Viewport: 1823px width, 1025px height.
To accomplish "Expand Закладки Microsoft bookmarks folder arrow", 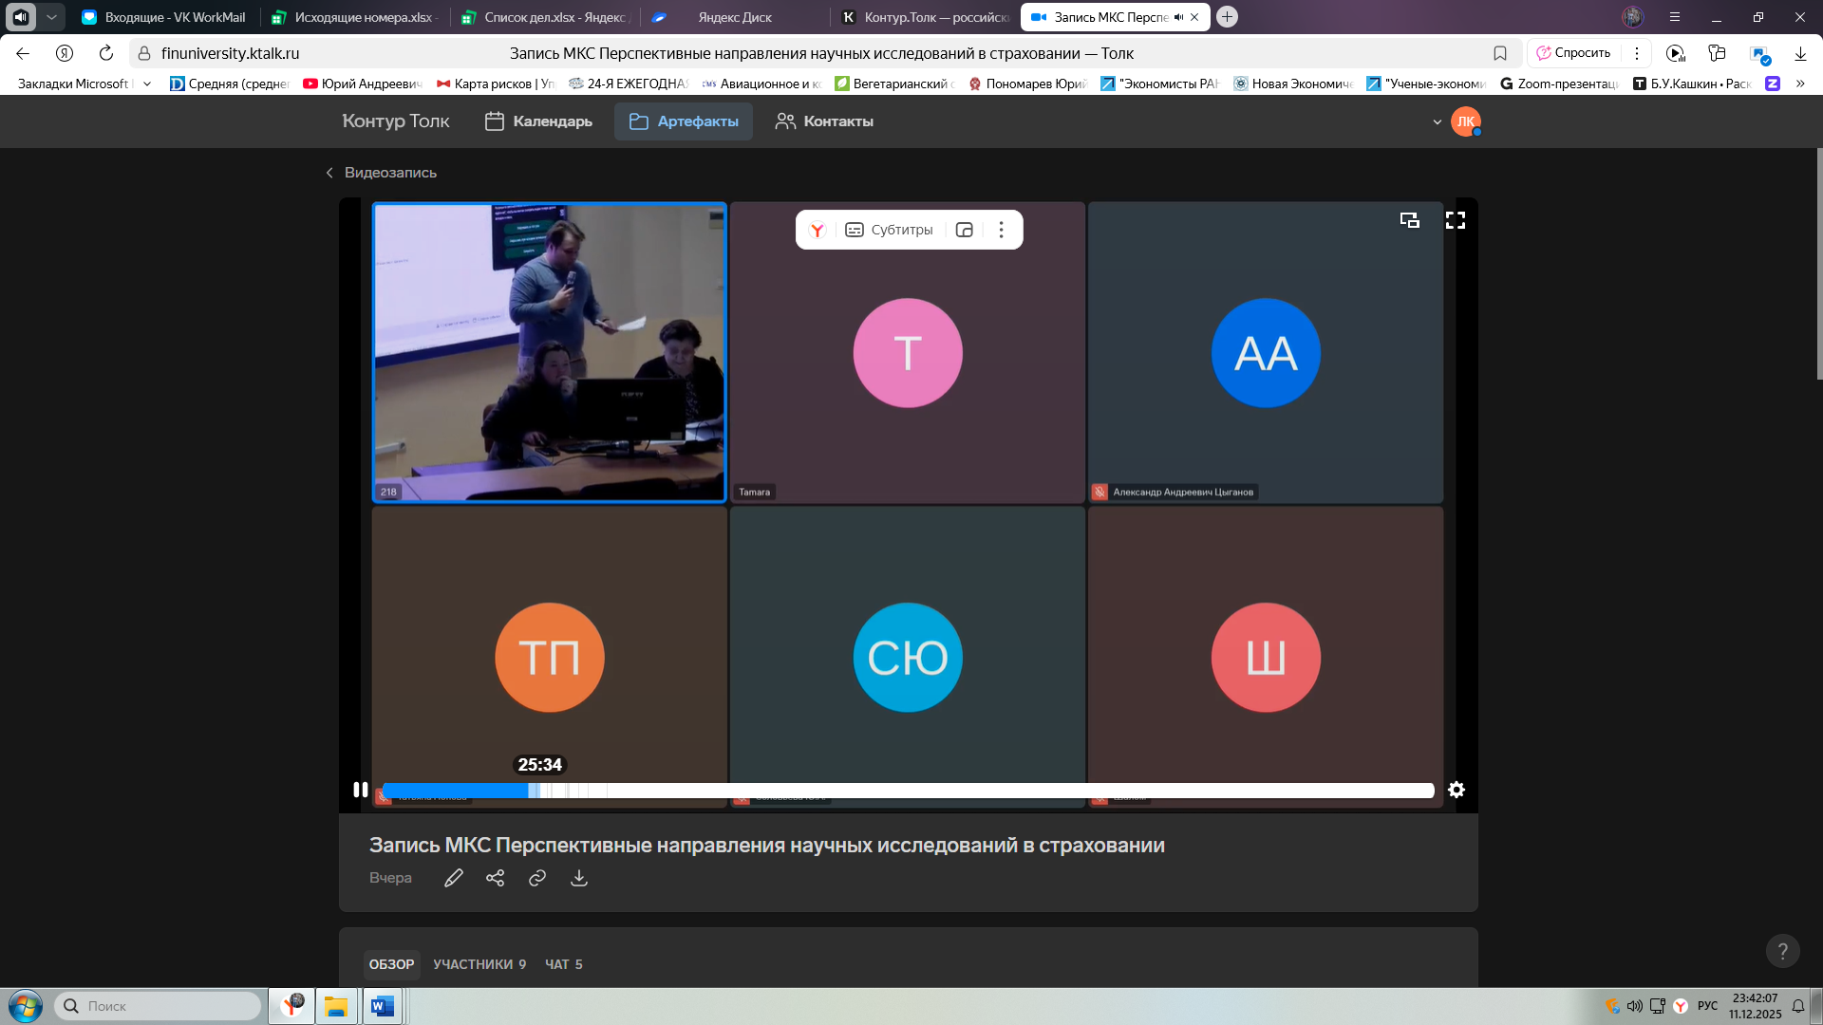I will point(147,84).
